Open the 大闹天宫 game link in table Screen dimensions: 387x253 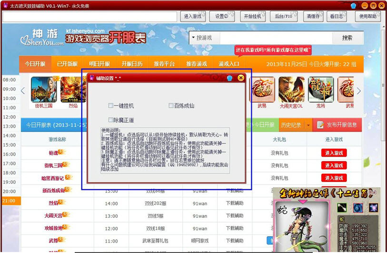tap(53, 216)
